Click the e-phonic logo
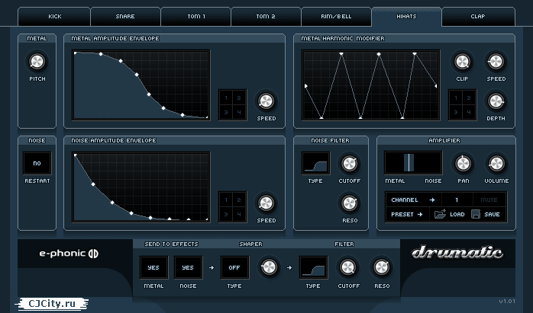Image resolution: width=533 pixels, height=313 pixels. (69, 254)
